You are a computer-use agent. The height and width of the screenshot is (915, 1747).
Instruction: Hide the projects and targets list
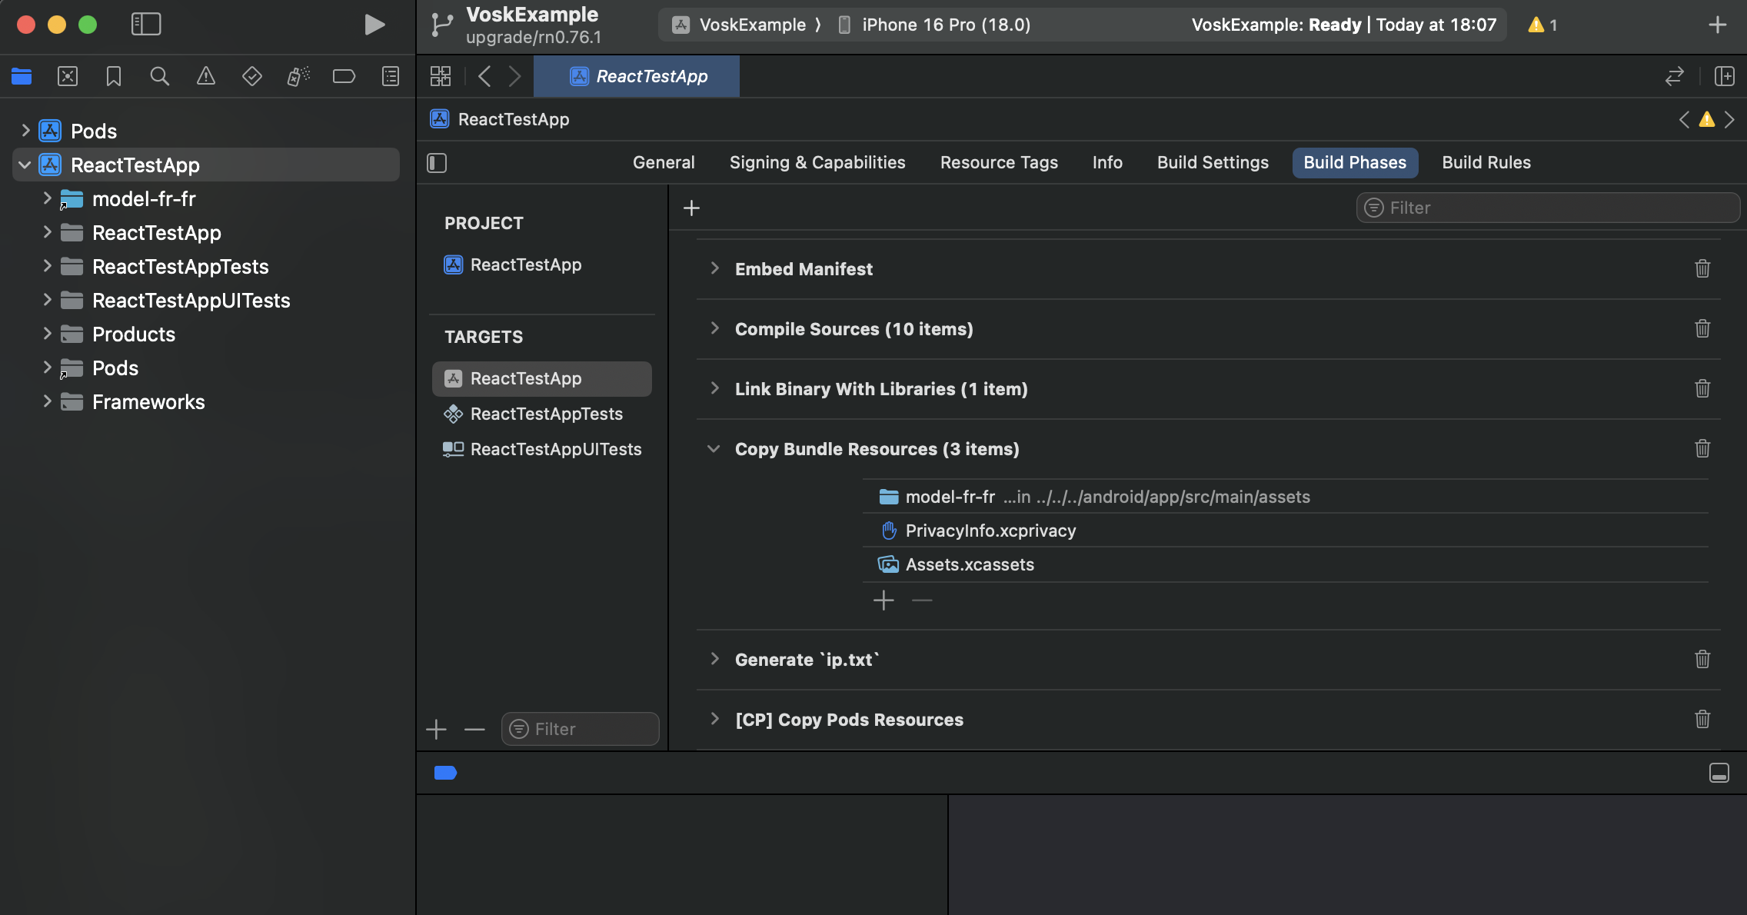click(x=437, y=163)
